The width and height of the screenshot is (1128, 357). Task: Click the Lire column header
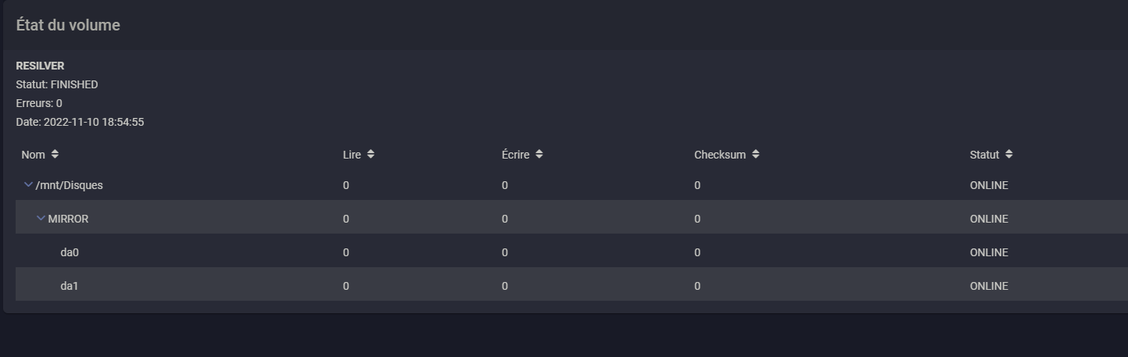click(352, 155)
